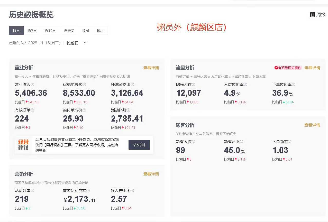The image size is (328, 222).
Task: Click question mark icon next to 曝光人数
Action: pyautogui.click(x=194, y=85)
